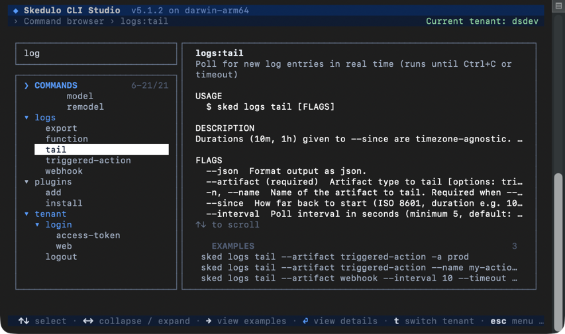Click the 6-21/21 results counter
Image resolution: width=565 pixels, height=334 pixels.
[150, 85]
